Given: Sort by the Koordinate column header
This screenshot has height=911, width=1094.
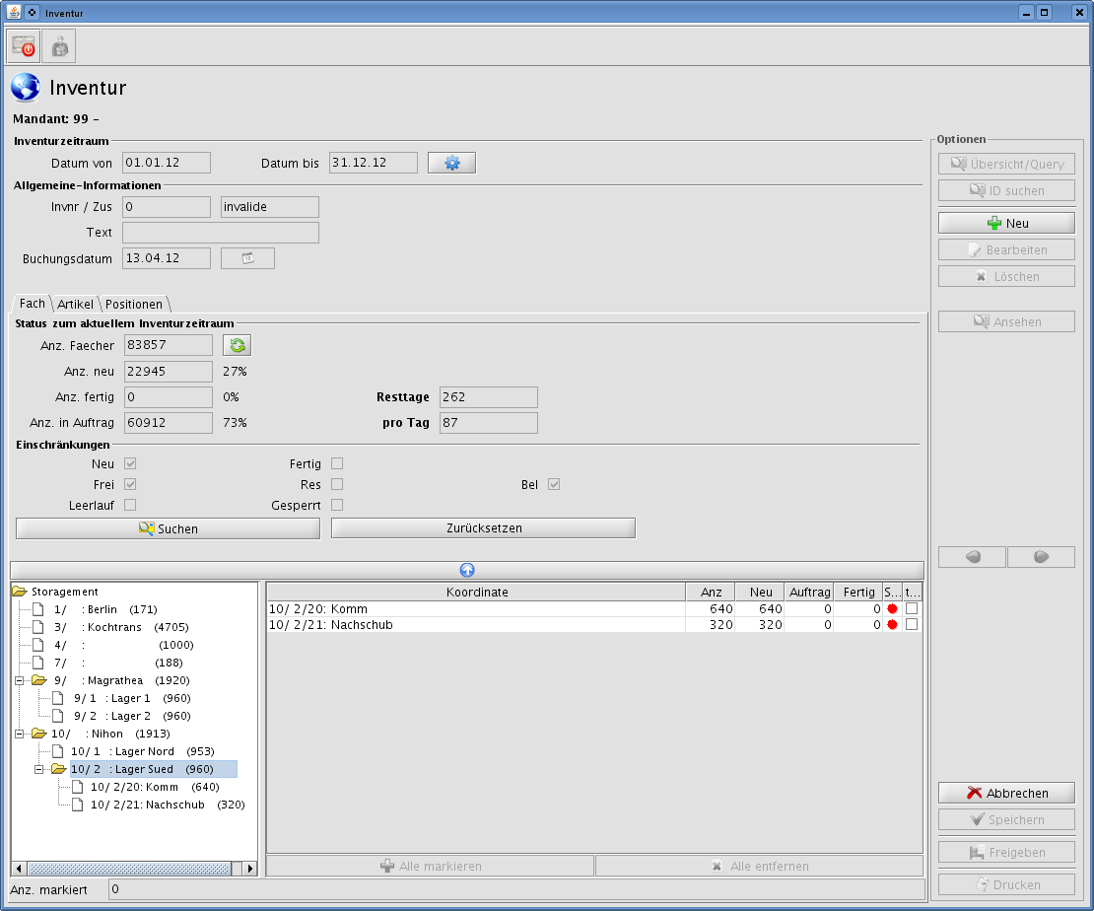Looking at the screenshot, I should tap(477, 592).
